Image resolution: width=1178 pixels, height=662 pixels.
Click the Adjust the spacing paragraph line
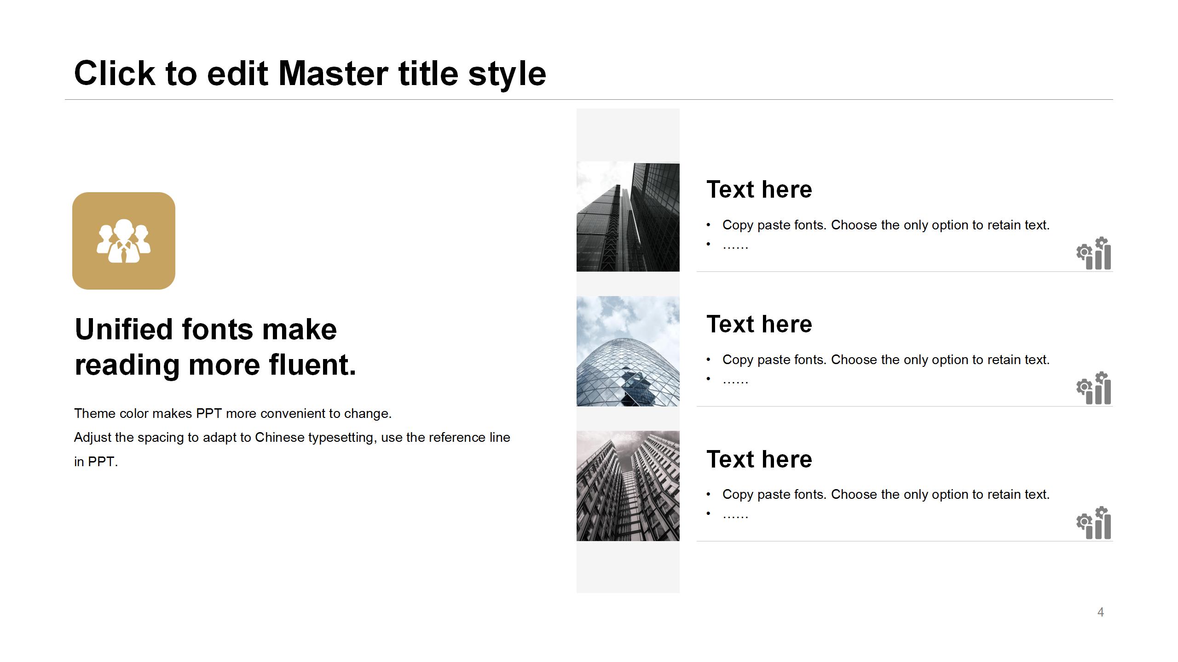[x=292, y=437]
